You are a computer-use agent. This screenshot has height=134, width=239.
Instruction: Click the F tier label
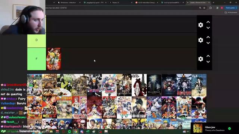(x=37, y=59)
